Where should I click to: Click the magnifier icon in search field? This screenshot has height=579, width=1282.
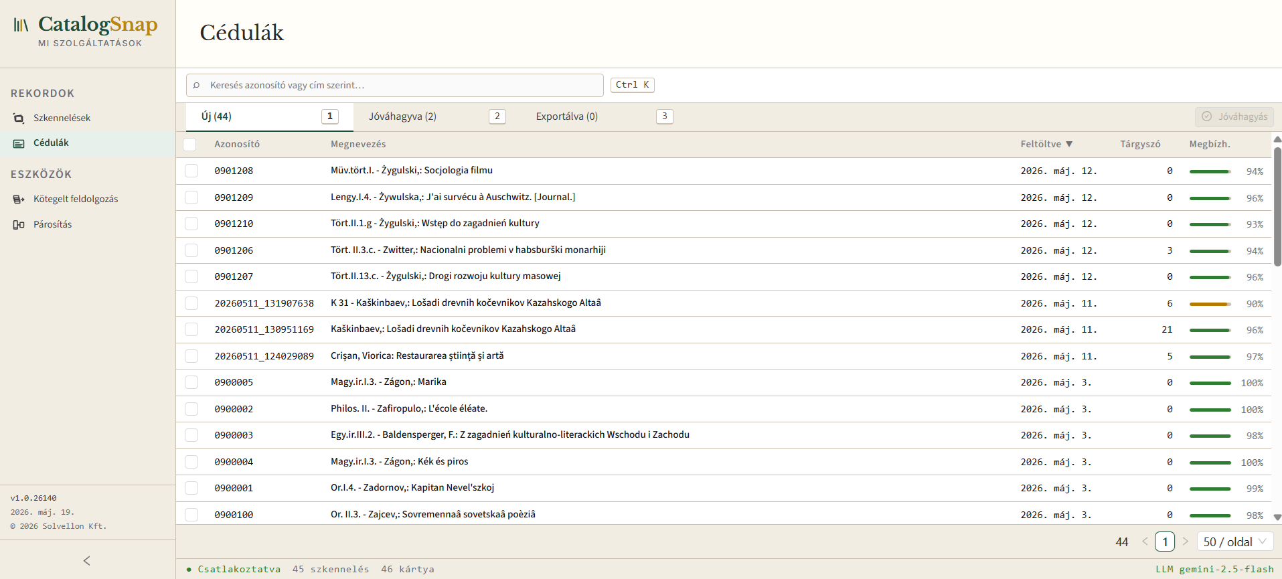[x=196, y=85]
